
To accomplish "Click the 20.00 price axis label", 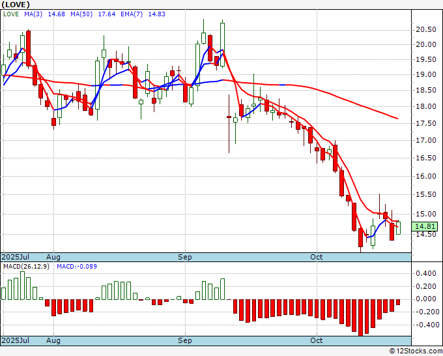I will [x=426, y=44].
